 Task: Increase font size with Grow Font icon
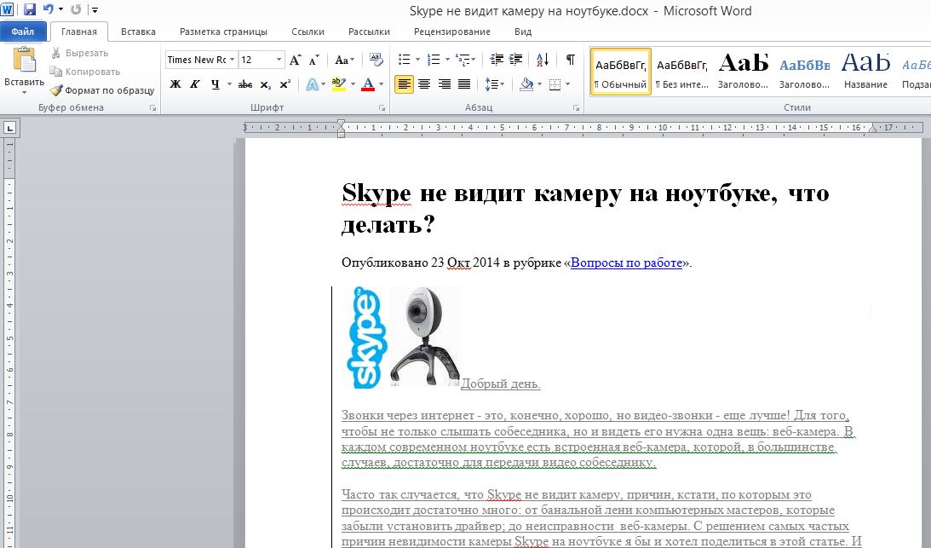[x=295, y=60]
